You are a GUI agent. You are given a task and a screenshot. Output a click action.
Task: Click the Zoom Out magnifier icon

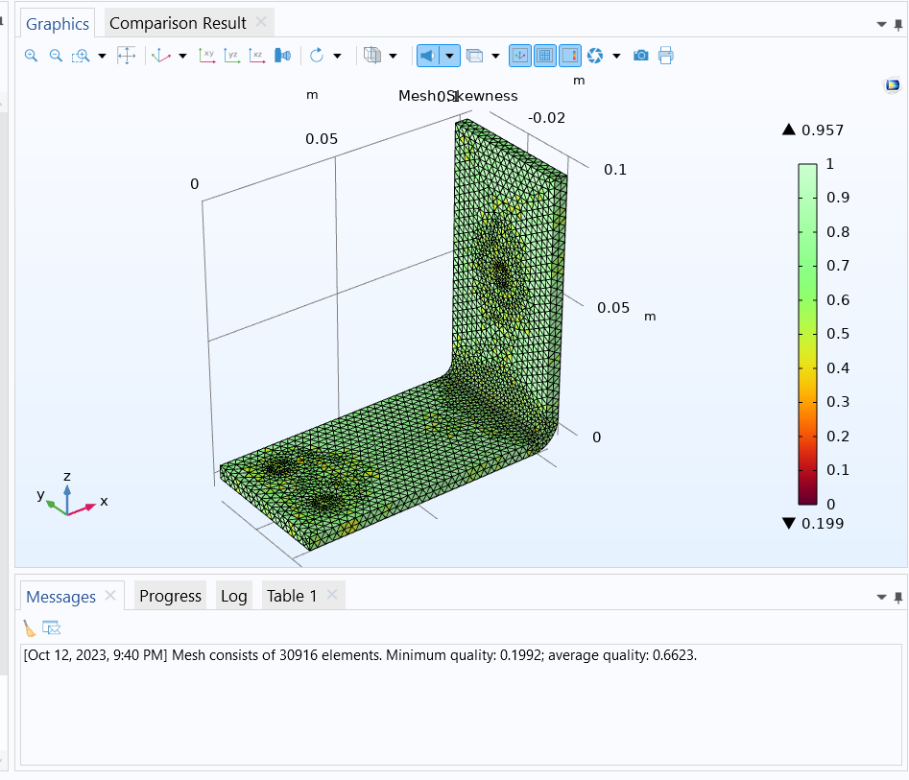point(56,56)
